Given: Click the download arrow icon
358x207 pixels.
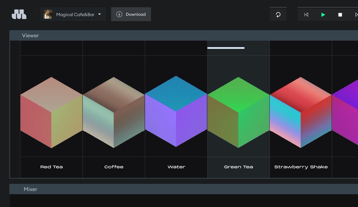Looking at the screenshot, I should coord(119,14).
